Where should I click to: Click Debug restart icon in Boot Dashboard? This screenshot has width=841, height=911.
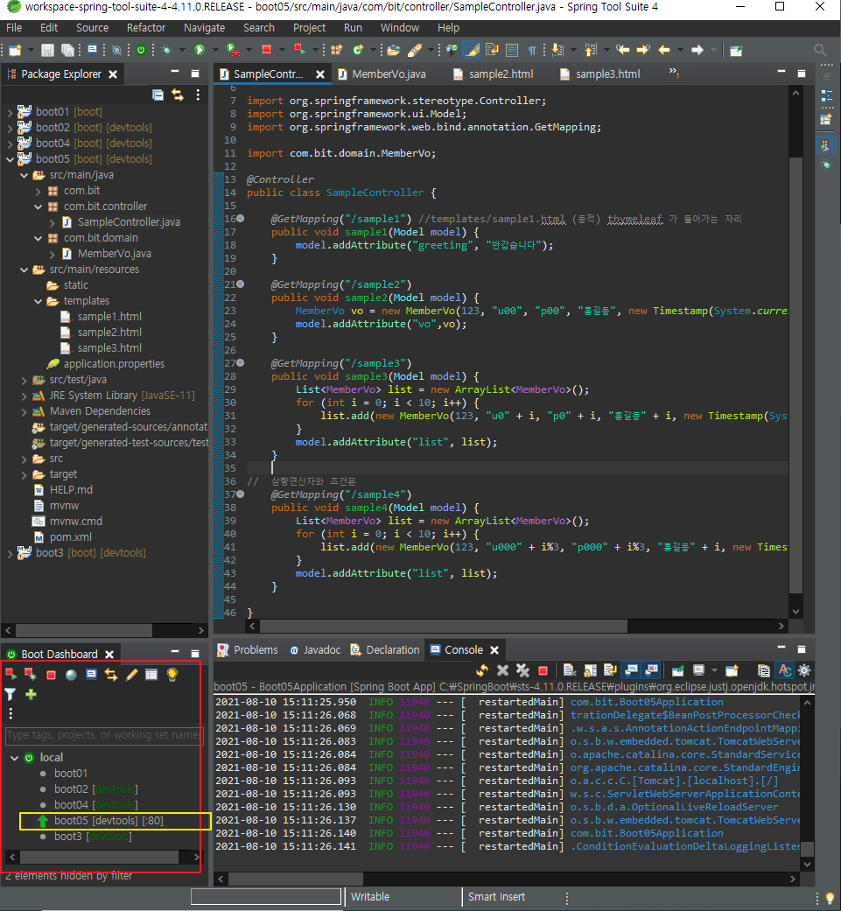click(31, 675)
